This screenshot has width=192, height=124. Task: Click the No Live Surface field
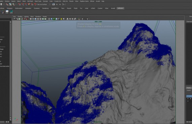pyautogui.click(x=42, y=4)
